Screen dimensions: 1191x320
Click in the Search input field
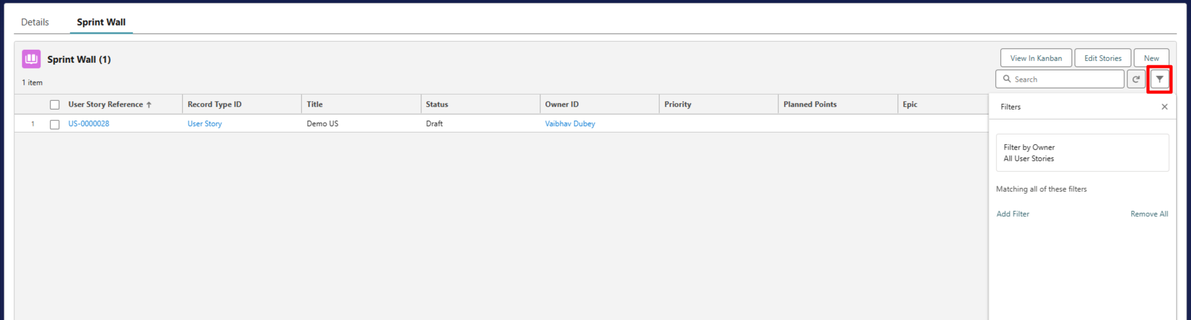click(1060, 79)
